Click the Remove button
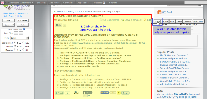 point(165,21)
